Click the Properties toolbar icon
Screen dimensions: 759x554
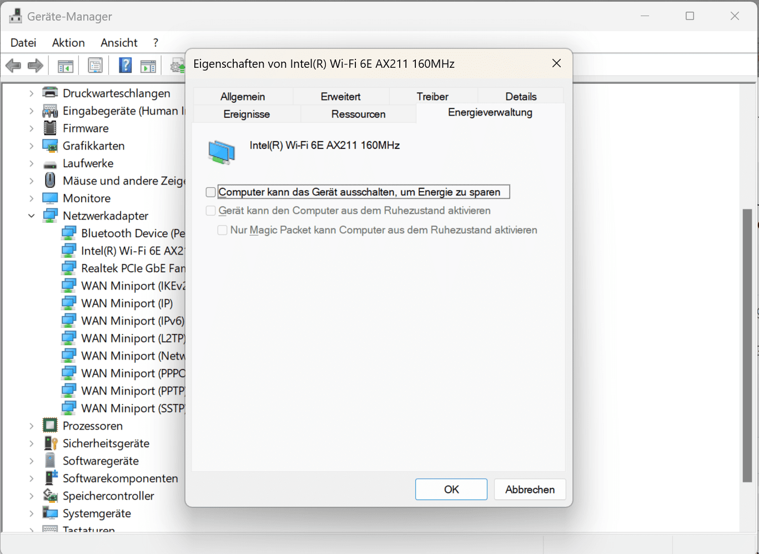95,66
